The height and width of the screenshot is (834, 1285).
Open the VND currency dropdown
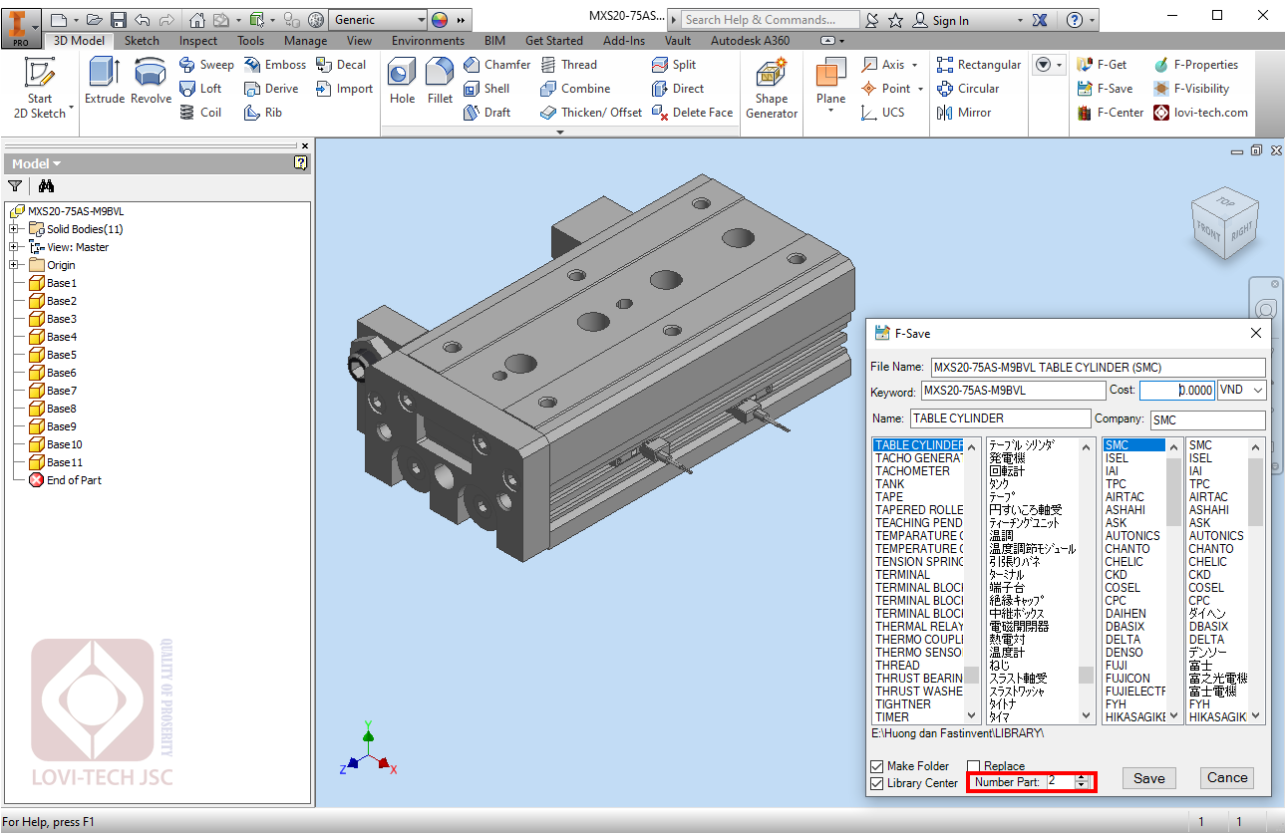(1241, 391)
